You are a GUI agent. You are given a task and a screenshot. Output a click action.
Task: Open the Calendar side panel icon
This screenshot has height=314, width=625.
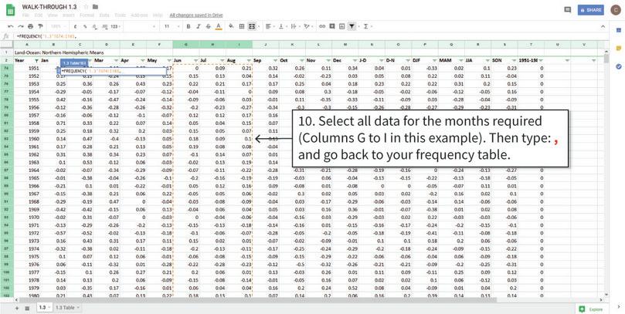point(619,30)
